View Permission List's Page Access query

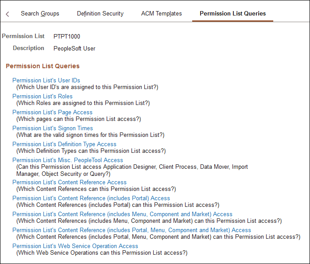click(52, 112)
